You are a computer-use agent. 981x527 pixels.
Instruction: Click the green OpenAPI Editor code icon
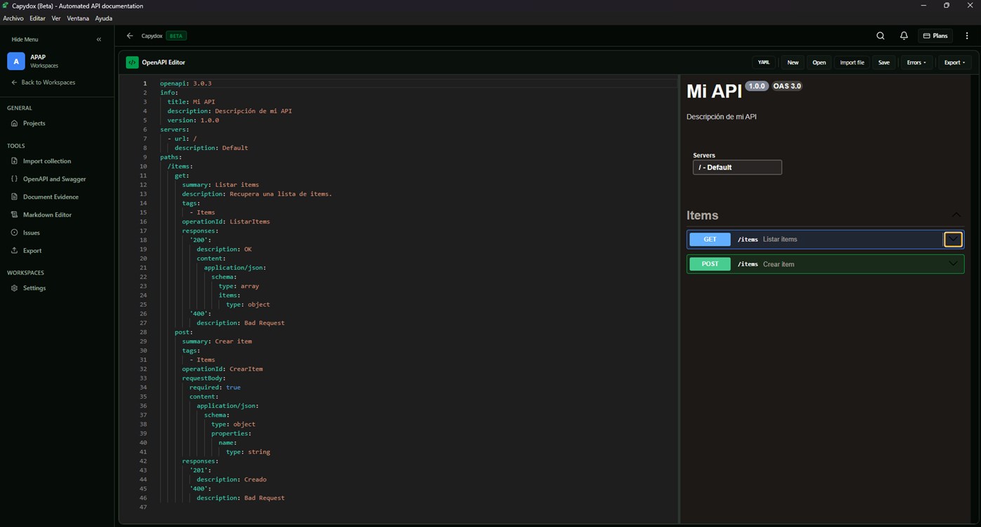pyautogui.click(x=132, y=62)
